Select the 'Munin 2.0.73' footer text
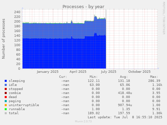The image size is (167, 125). click(x=83, y=121)
